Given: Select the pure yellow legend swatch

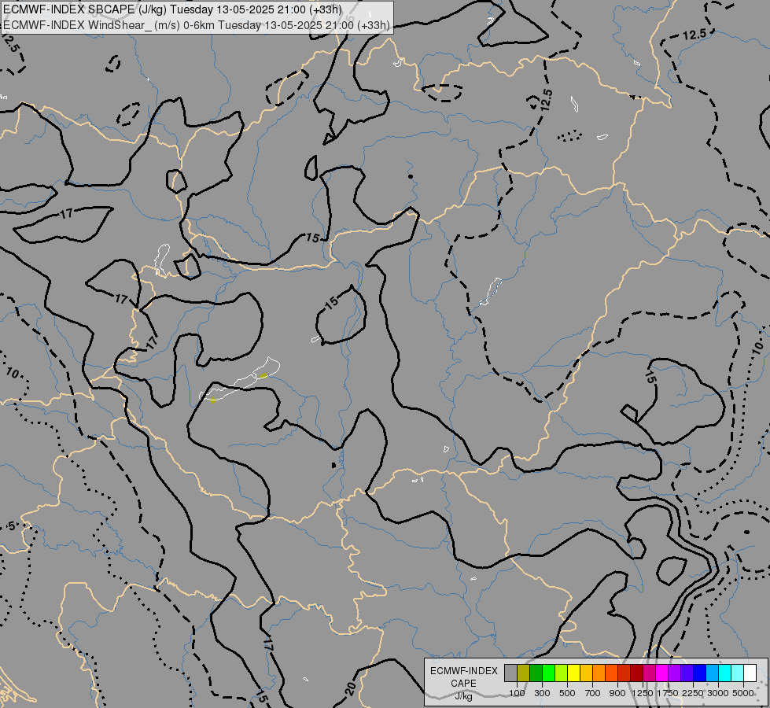Looking at the screenshot, I should [573, 673].
